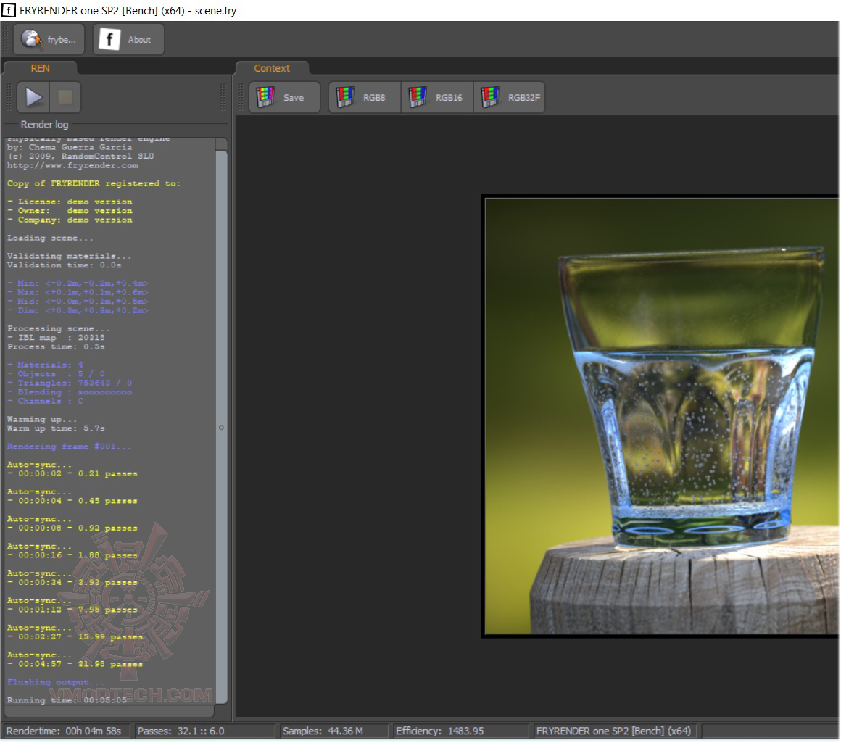The image size is (841, 743).
Task: Click the '00:00:04 - 0.45 passes' log line
Action: (72, 501)
